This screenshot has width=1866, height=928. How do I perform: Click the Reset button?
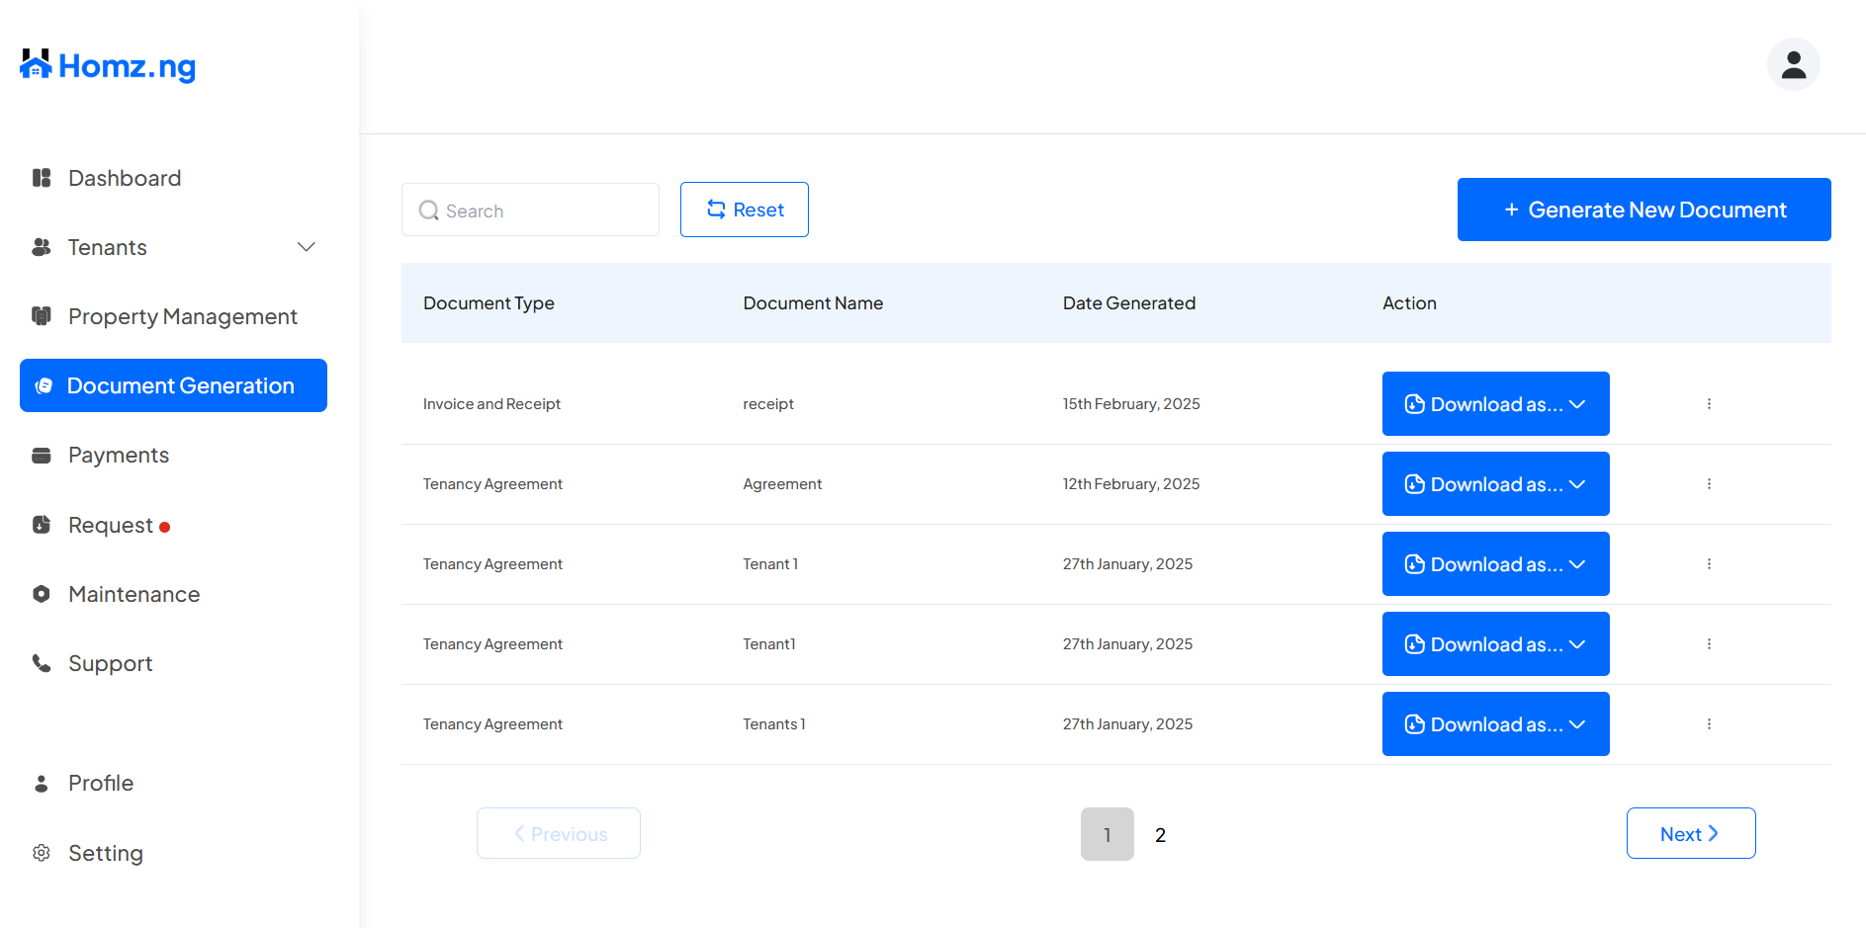coord(745,210)
